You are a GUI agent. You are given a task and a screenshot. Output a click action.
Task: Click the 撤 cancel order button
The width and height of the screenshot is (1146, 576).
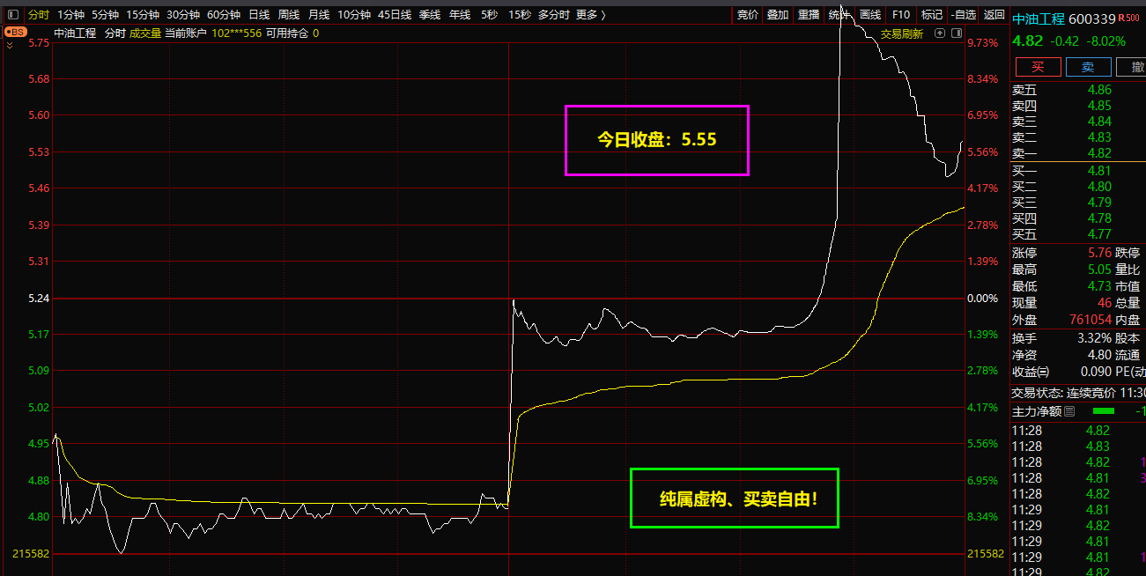(x=1132, y=67)
